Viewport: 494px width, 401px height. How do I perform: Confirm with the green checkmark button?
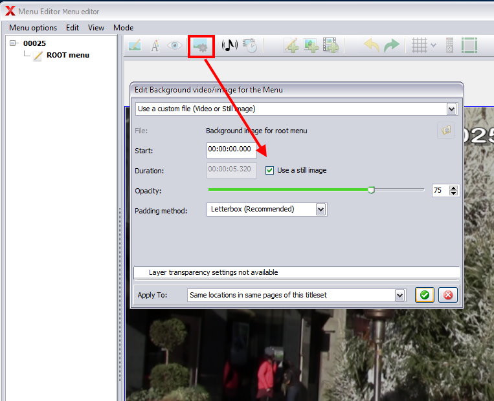point(425,295)
